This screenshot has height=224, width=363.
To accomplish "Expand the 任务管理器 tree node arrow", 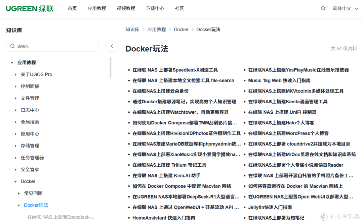I will (15, 158).
